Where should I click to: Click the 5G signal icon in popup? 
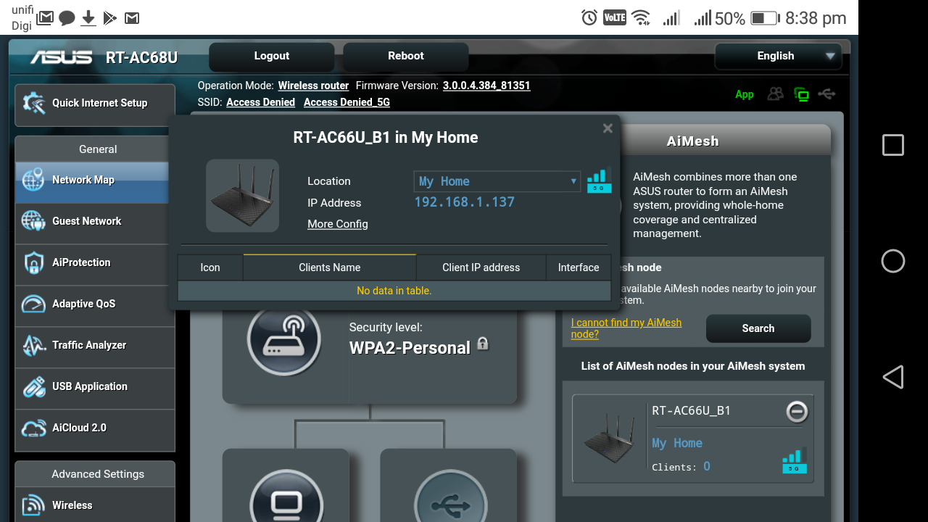[599, 181]
